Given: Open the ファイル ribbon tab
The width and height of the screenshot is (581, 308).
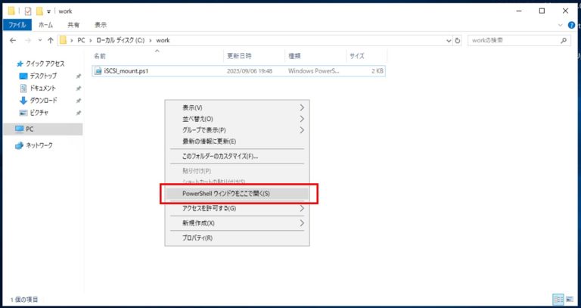Looking at the screenshot, I should pyautogui.click(x=17, y=25).
